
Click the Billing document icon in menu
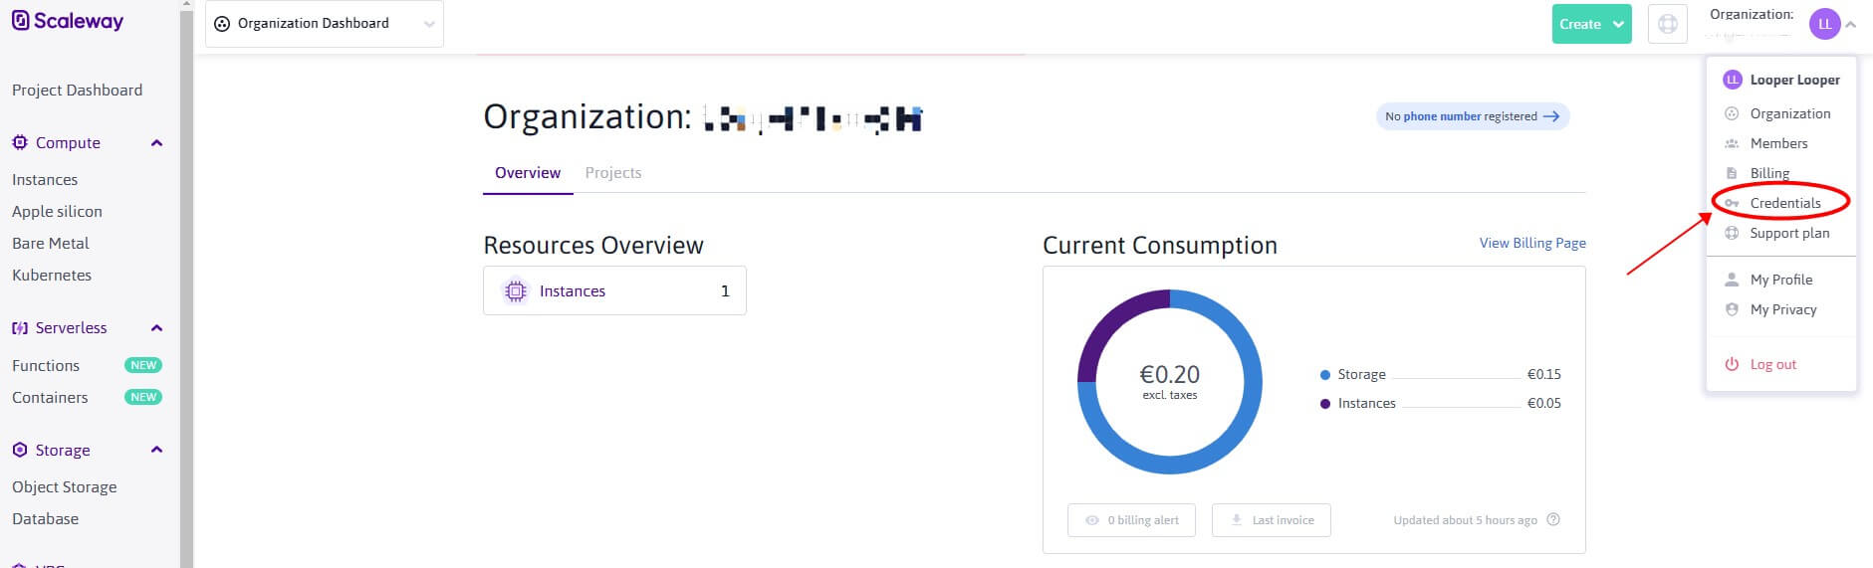[x=1732, y=173]
